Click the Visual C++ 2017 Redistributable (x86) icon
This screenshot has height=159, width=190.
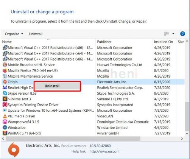[5, 59]
